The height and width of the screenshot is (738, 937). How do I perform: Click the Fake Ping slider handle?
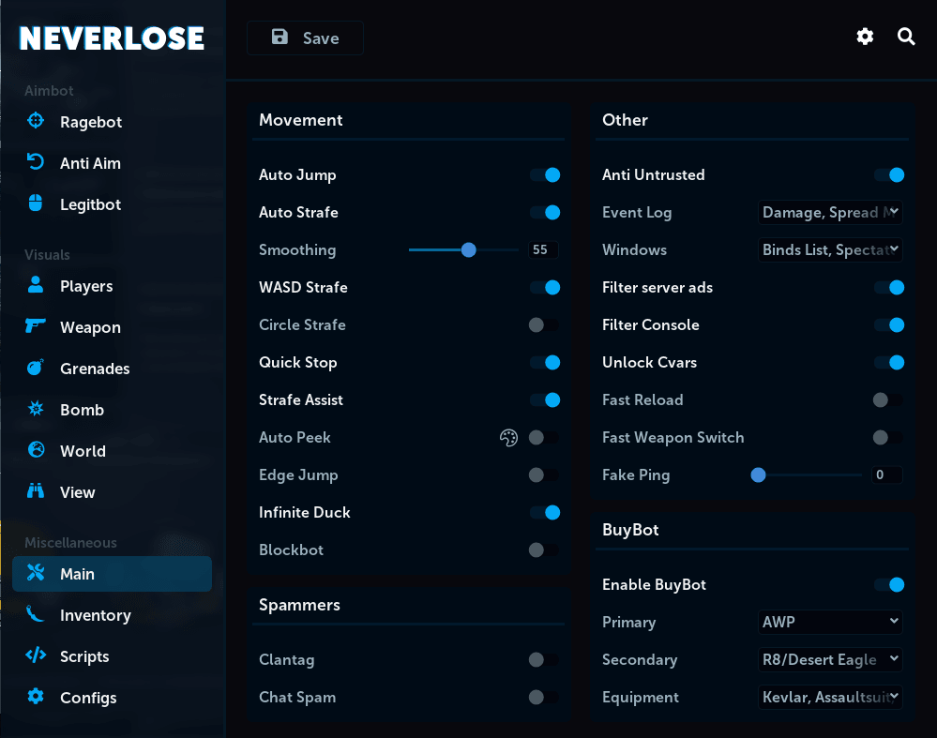[x=759, y=475]
